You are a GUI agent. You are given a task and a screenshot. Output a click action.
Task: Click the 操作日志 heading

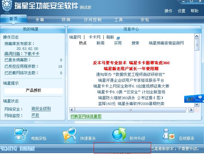coord(11,37)
